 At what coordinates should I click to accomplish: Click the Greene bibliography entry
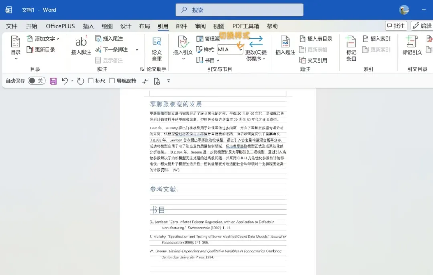click(216, 254)
